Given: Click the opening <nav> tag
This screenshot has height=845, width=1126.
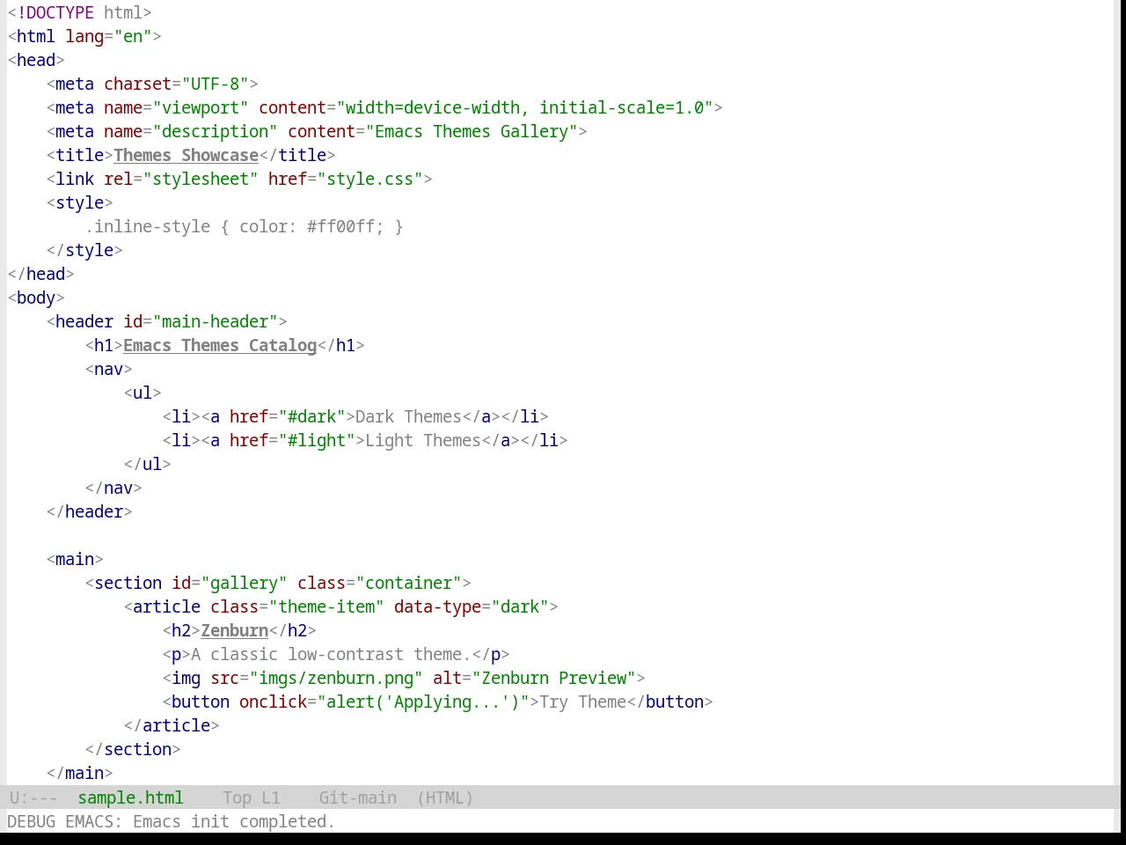Looking at the screenshot, I should click(x=109, y=370).
